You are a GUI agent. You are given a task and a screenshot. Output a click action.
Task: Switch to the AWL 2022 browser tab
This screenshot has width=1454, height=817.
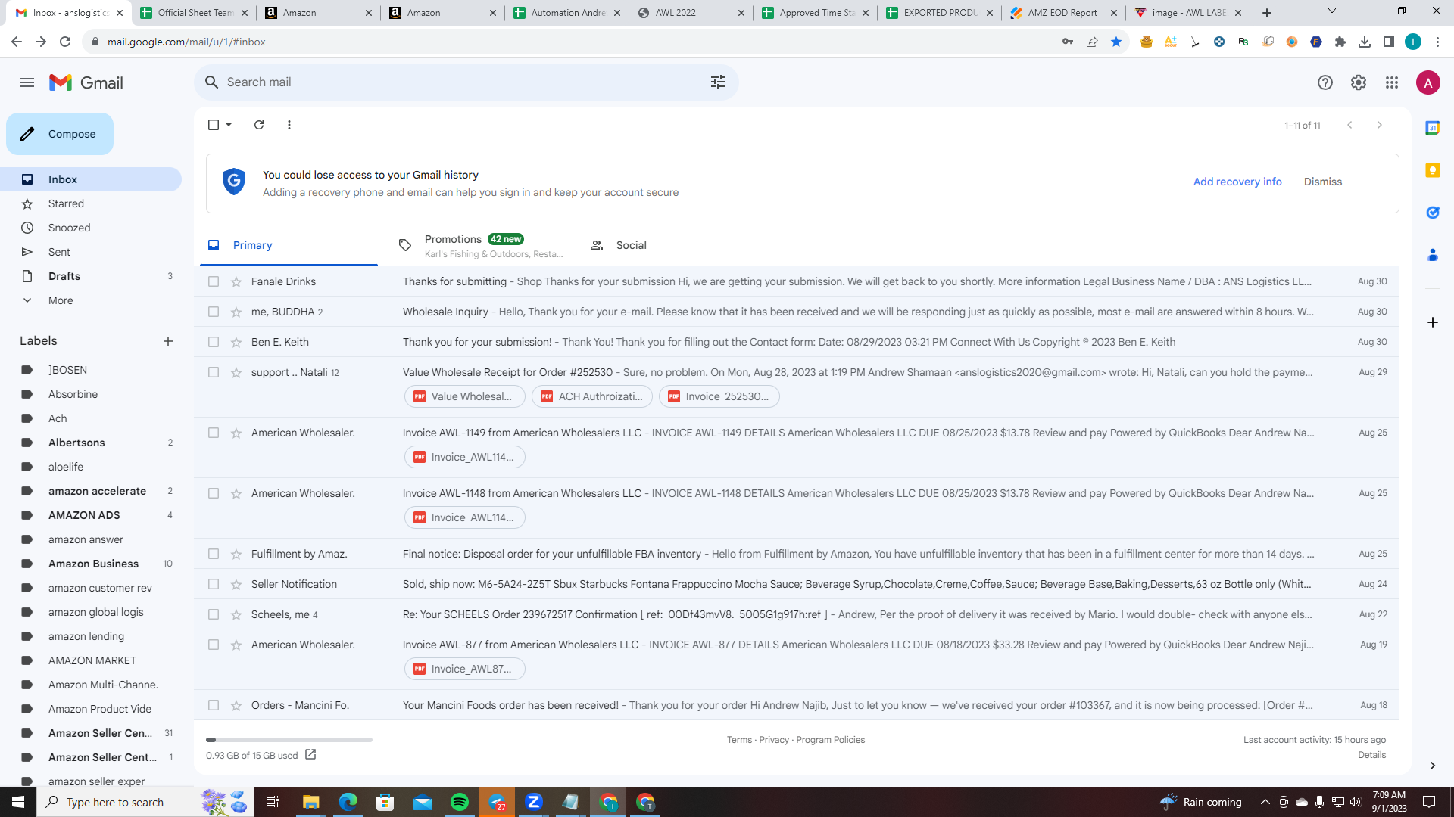point(689,13)
